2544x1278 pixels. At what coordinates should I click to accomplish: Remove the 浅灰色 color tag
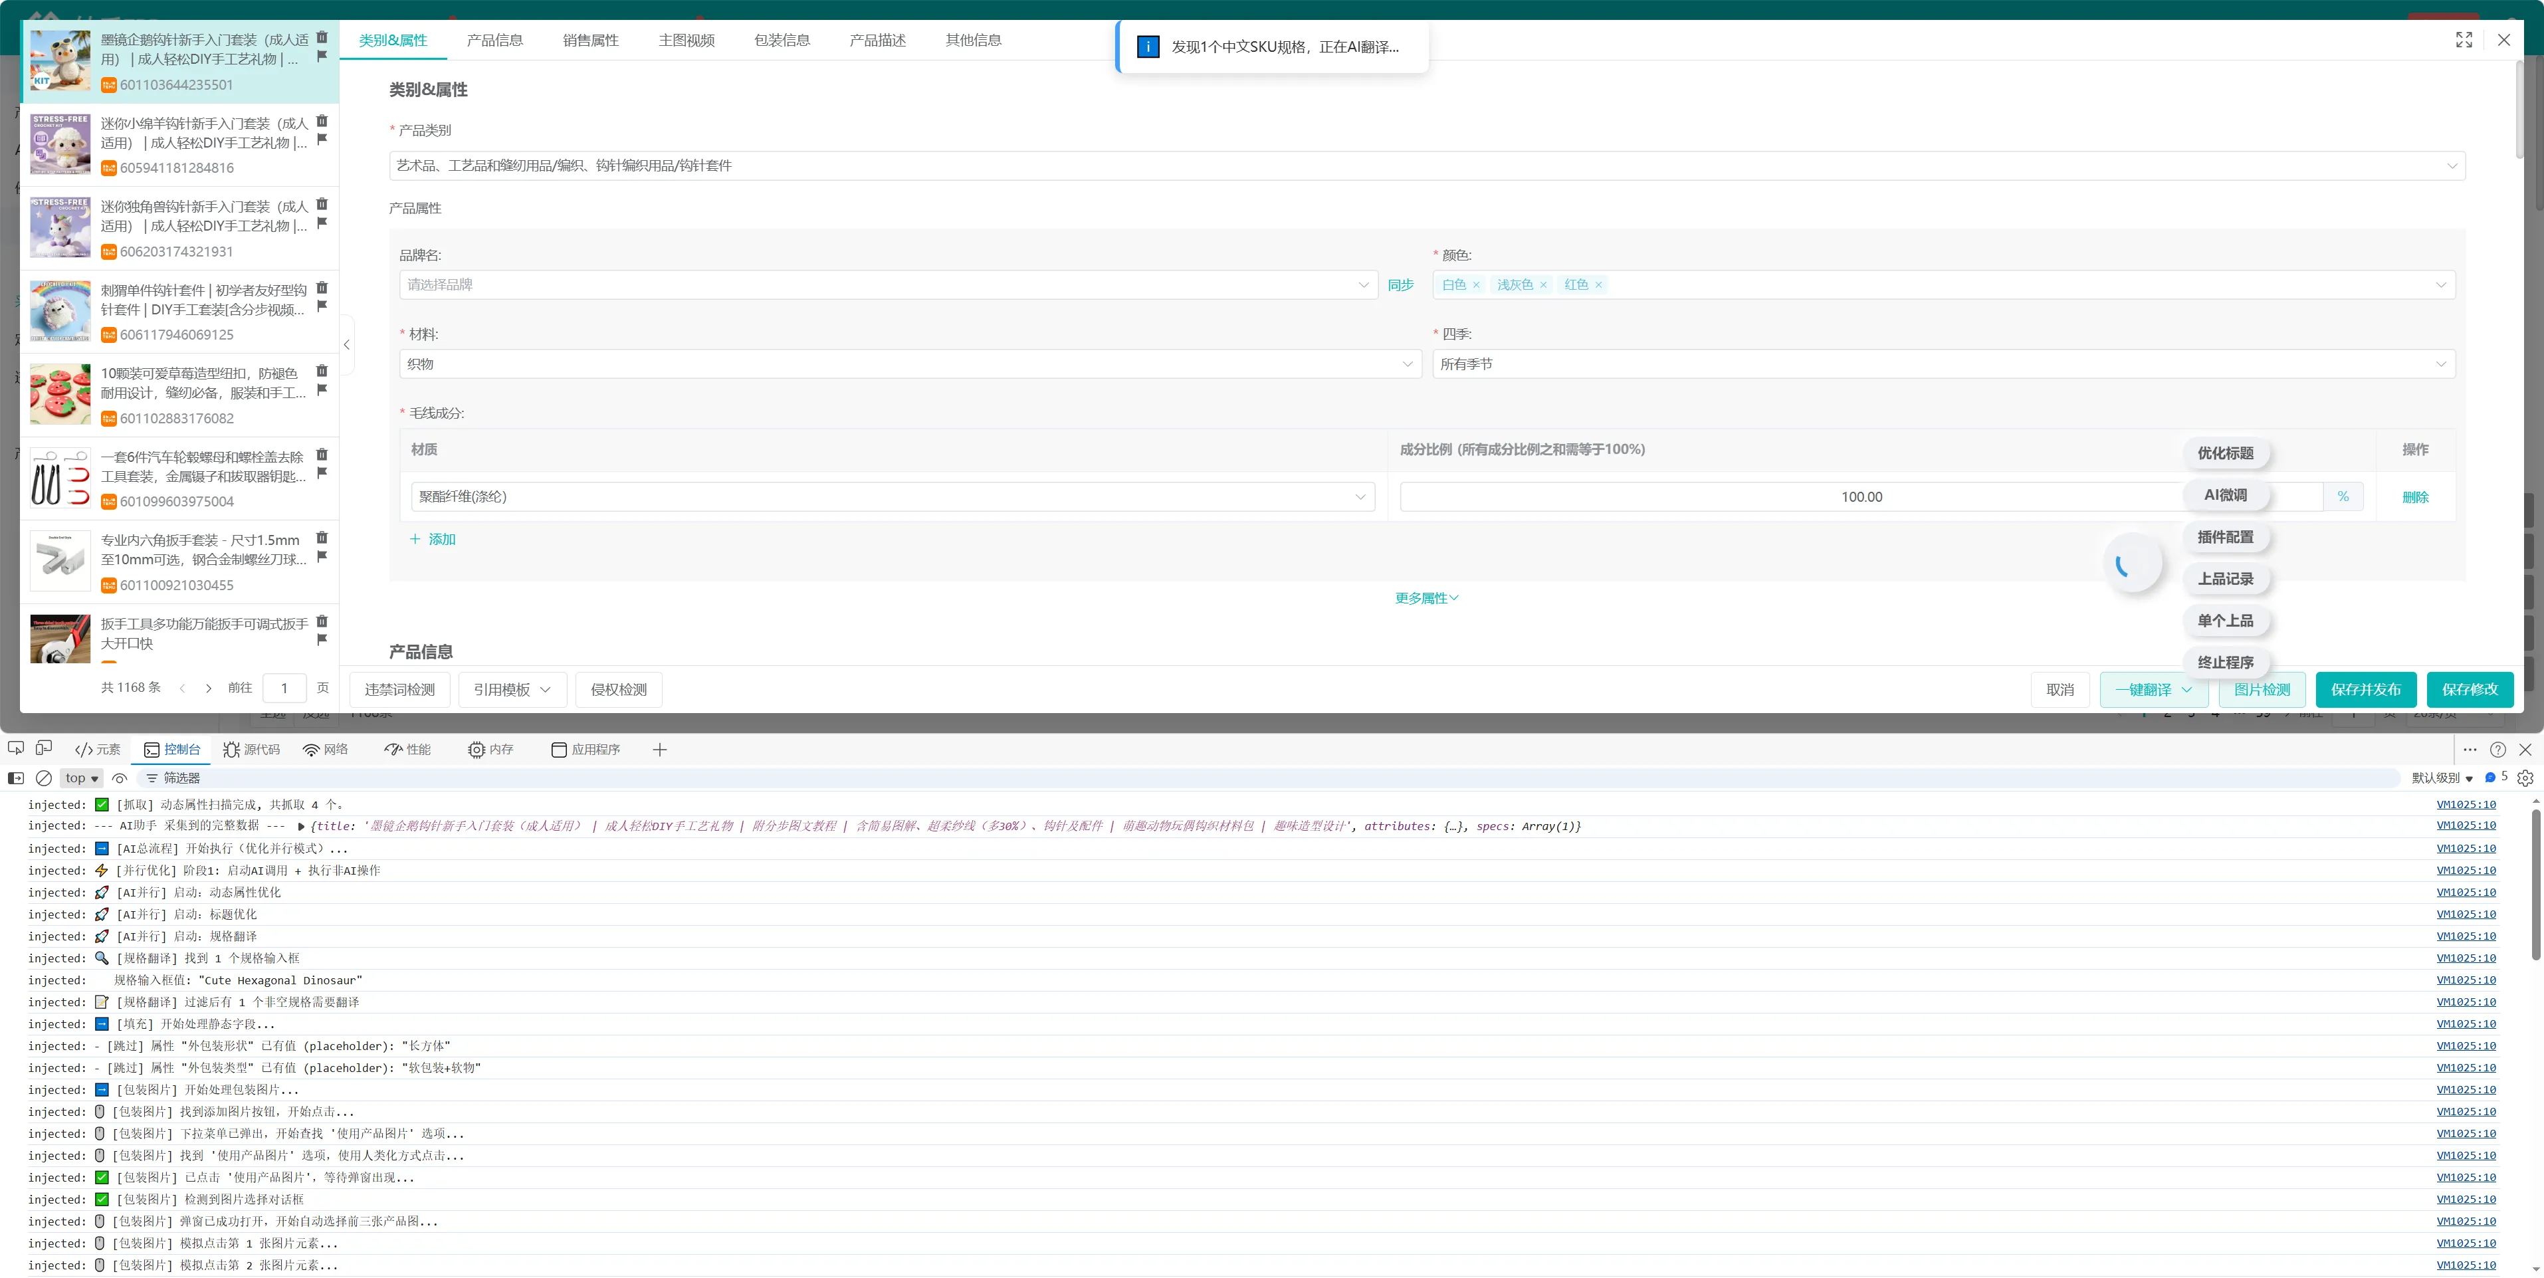[x=1544, y=285]
